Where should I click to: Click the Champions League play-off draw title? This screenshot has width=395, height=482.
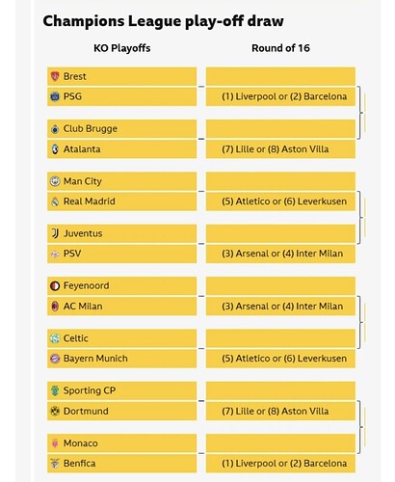click(x=163, y=21)
